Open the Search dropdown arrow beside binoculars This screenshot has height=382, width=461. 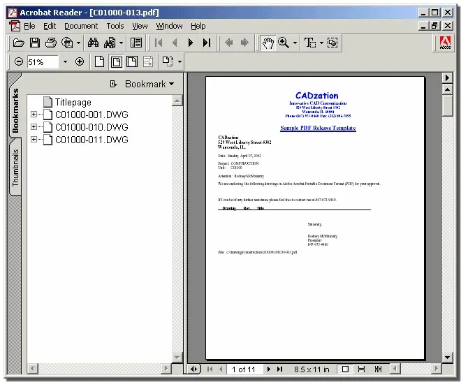121,43
